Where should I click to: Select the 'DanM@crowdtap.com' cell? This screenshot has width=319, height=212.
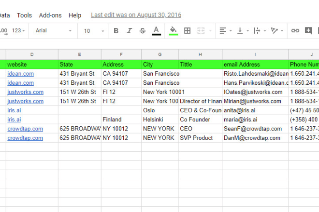pos(255,138)
